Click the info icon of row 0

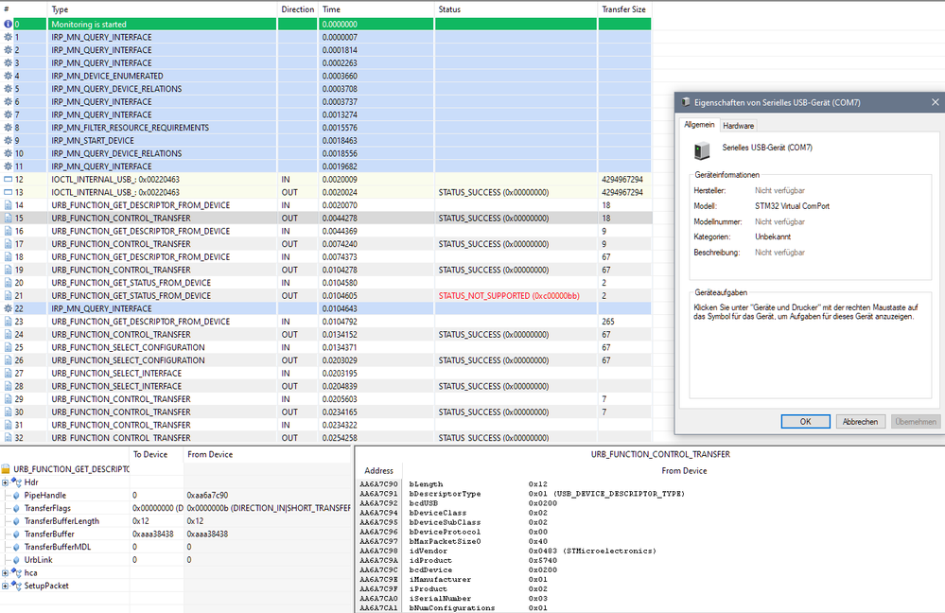8,24
